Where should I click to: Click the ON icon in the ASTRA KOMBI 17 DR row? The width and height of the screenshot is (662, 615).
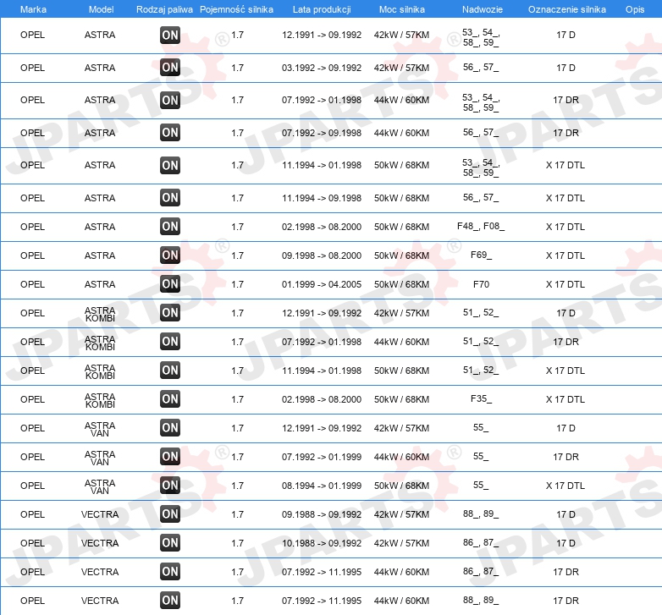170,342
